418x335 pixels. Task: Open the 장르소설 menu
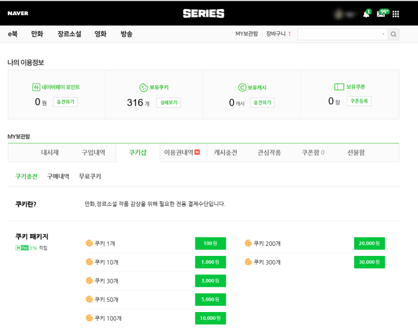tap(69, 34)
